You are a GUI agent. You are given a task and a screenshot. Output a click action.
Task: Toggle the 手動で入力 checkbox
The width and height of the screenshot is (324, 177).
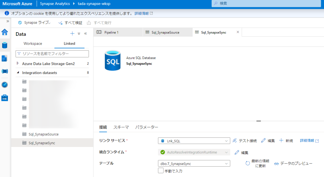[160, 171]
